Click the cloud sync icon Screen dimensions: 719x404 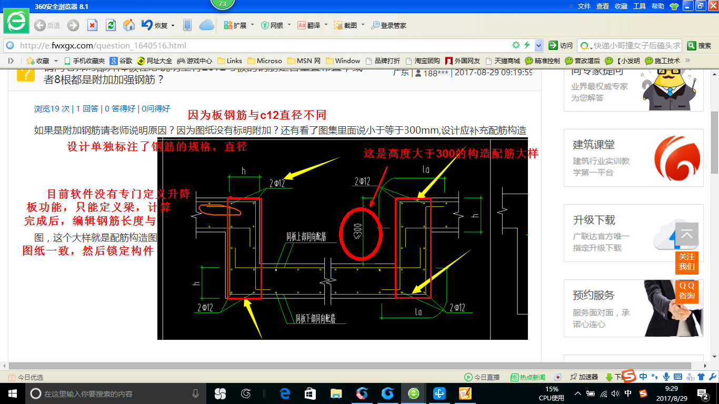click(207, 25)
